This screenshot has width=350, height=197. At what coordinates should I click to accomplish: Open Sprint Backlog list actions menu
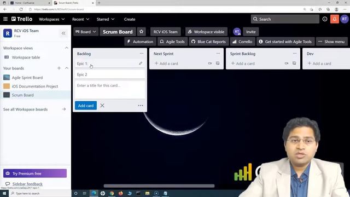[295, 54]
